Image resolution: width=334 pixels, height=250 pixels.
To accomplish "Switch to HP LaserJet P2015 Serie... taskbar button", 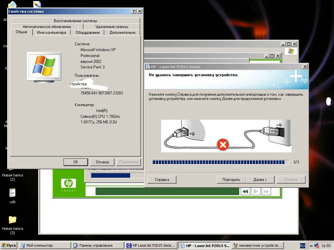I will click(151, 245).
